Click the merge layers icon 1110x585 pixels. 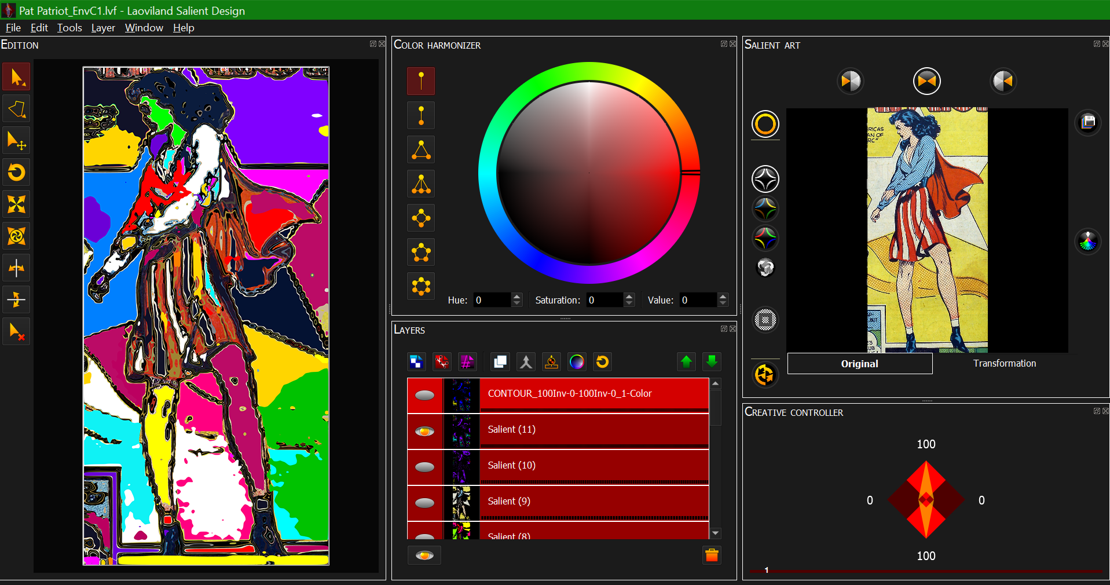click(x=526, y=362)
